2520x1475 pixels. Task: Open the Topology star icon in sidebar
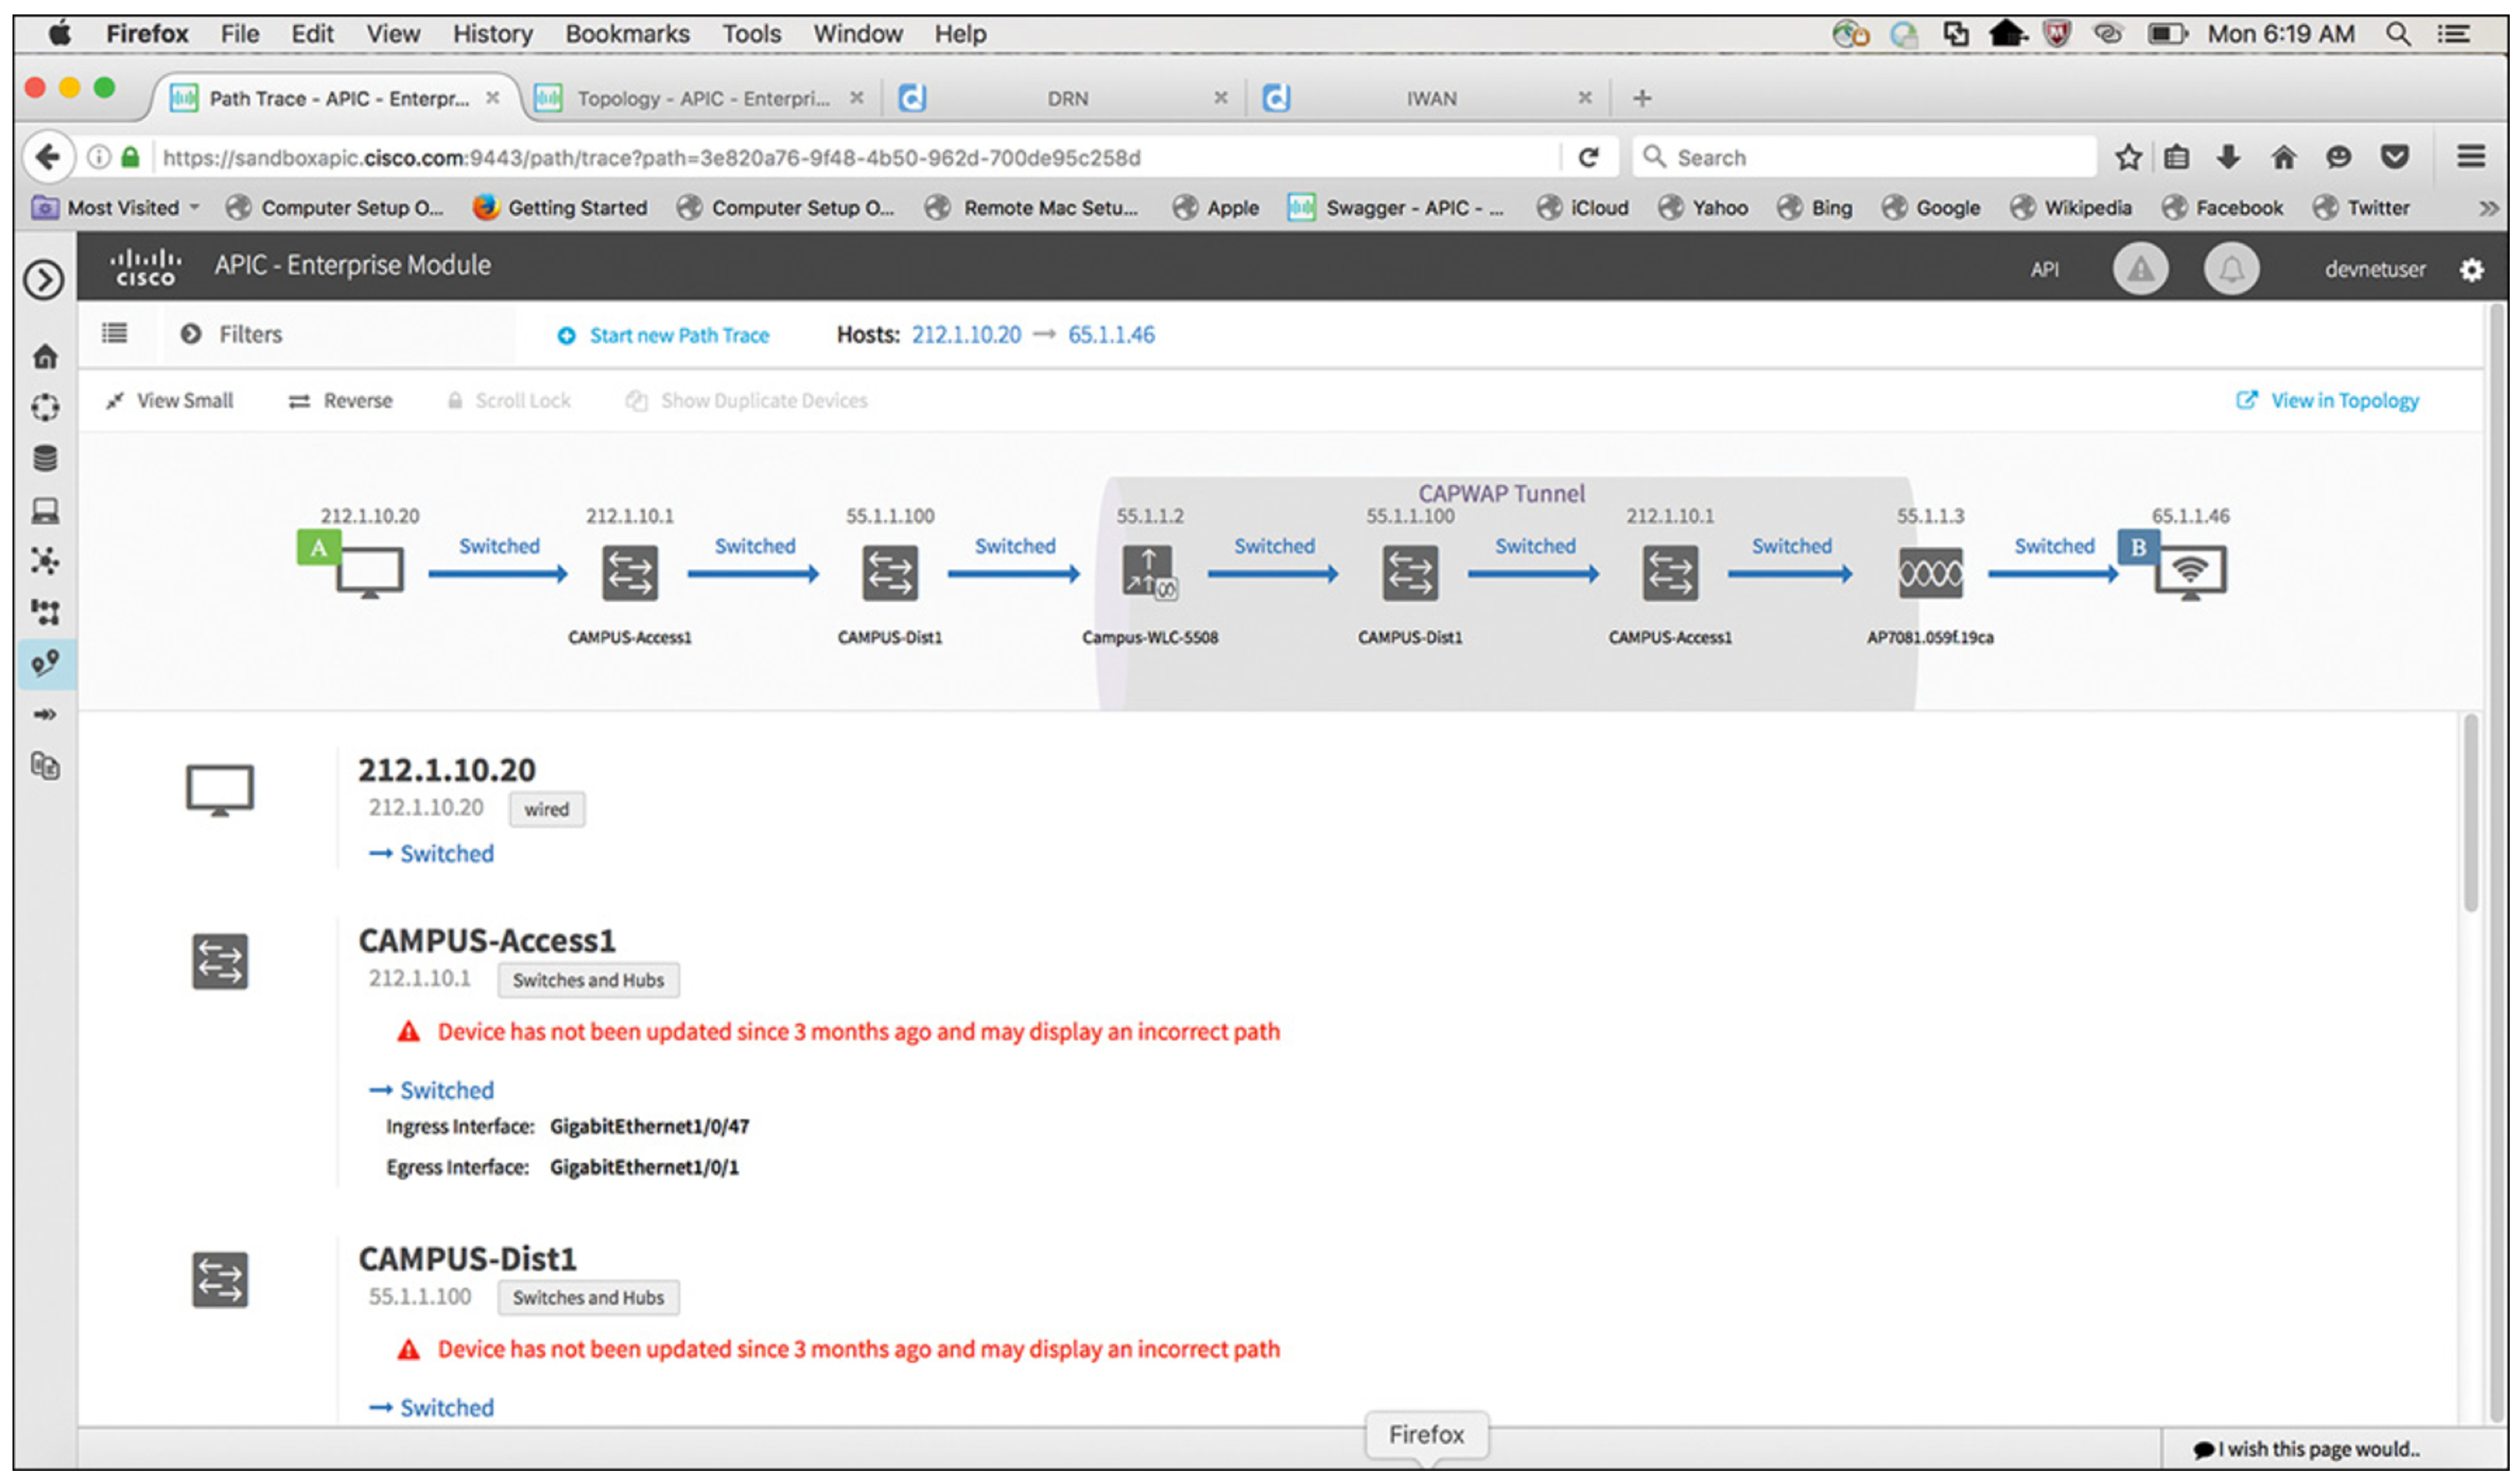point(45,561)
